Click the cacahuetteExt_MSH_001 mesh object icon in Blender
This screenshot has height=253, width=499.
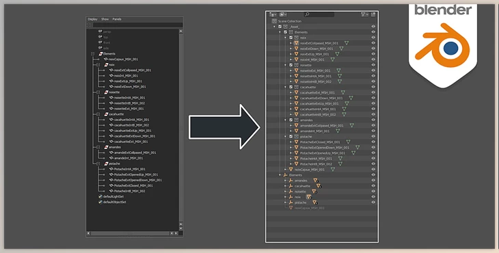[x=296, y=92]
